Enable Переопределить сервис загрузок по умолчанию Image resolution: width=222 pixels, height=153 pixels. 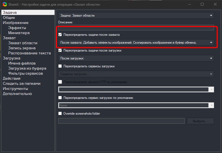pos(60,98)
